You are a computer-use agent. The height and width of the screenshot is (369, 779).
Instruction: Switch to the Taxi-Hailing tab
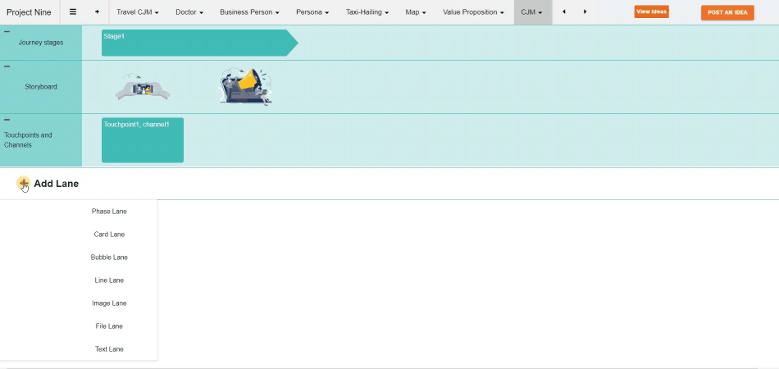(x=364, y=12)
